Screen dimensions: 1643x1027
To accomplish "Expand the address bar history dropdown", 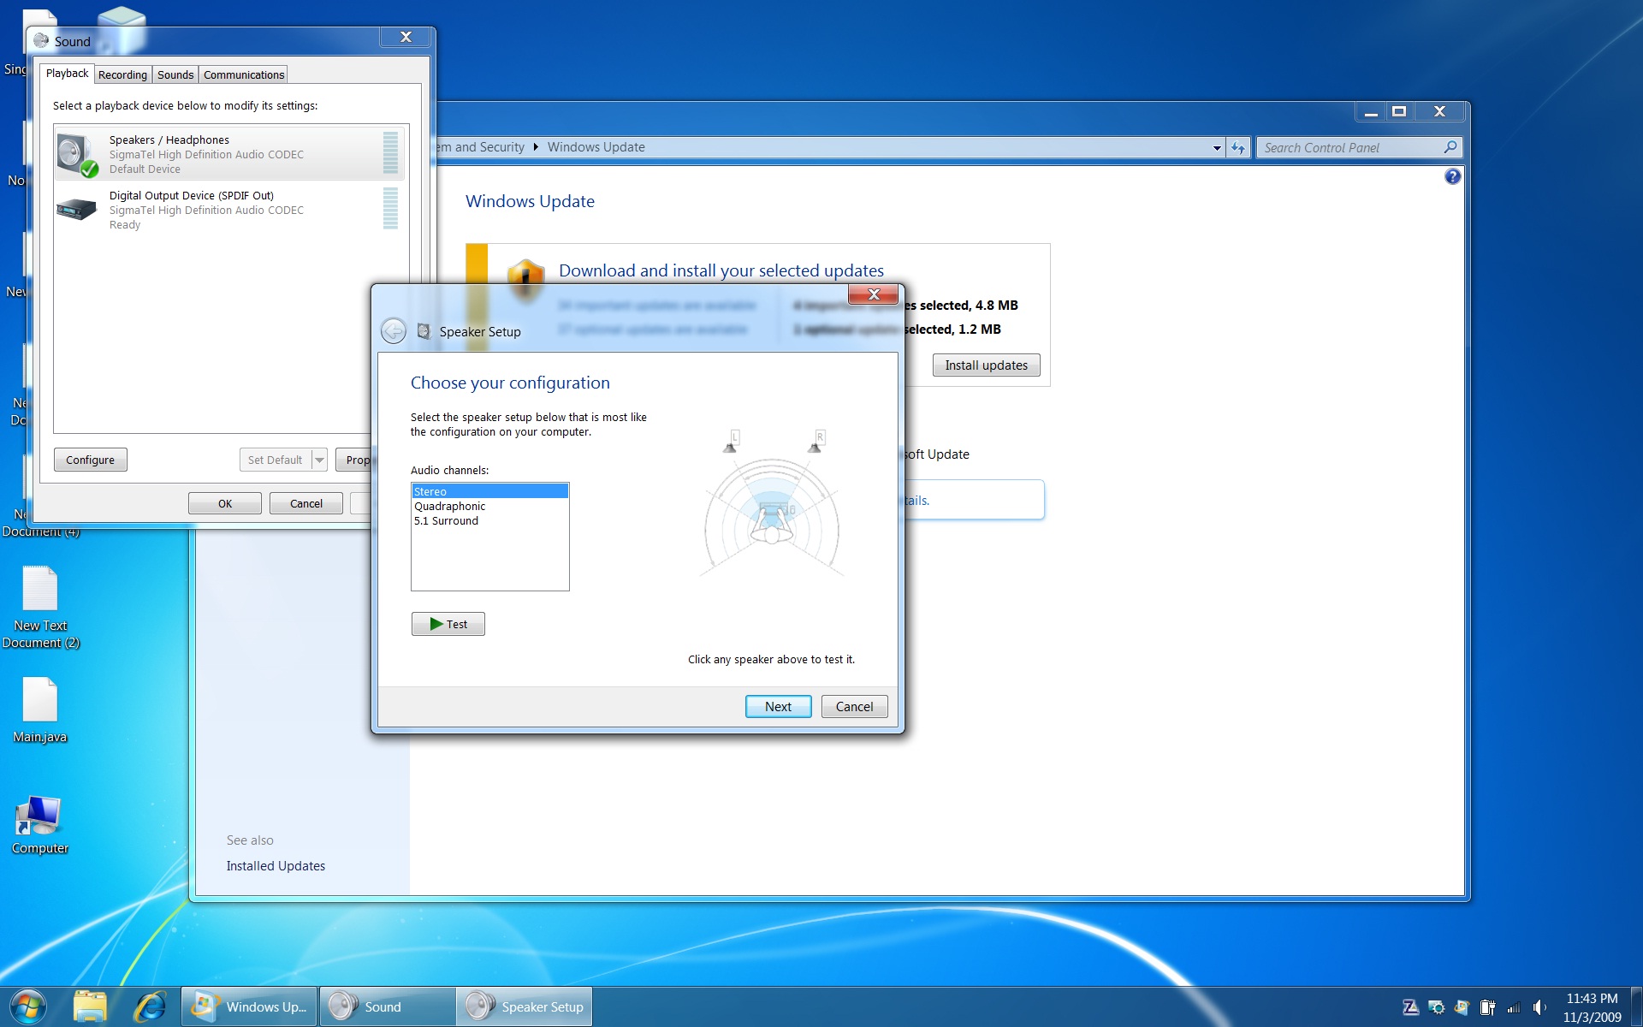I will point(1217,147).
